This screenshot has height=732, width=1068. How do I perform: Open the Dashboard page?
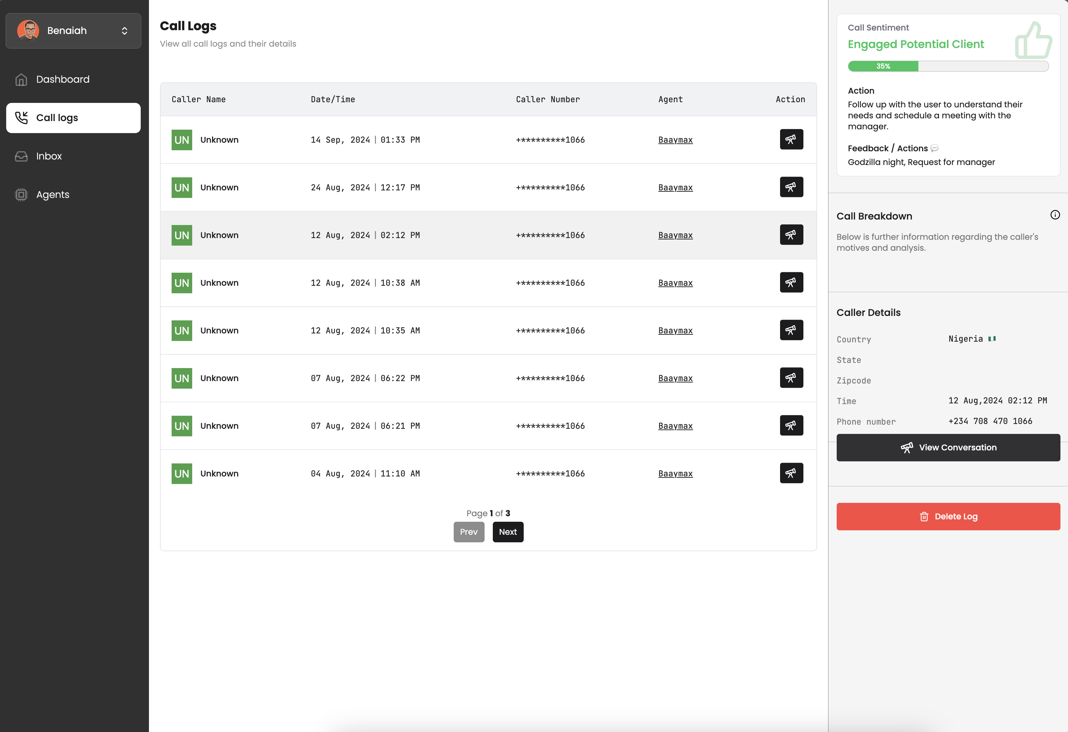coord(62,80)
